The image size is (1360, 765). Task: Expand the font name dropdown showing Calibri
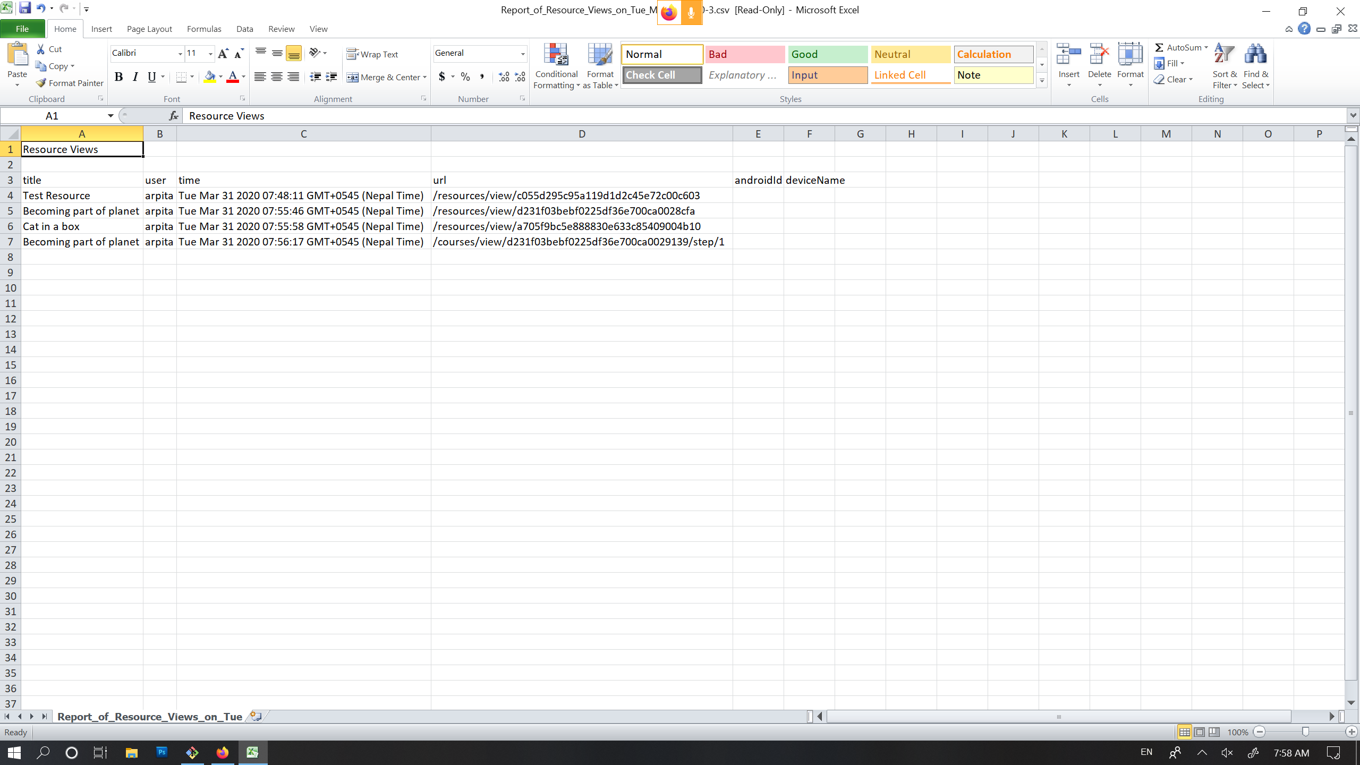(180, 53)
